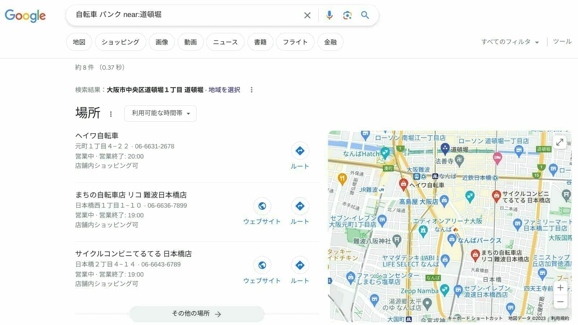Click the 利用規約 link on the map
Image resolution: width=578 pixels, height=325 pixels.
click(560, 318)
